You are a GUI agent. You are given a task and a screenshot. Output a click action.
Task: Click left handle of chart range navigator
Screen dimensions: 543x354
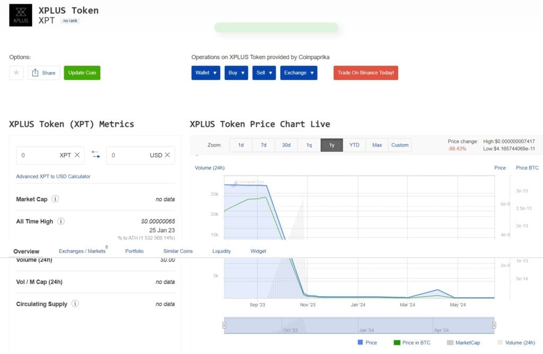(224, 325)
